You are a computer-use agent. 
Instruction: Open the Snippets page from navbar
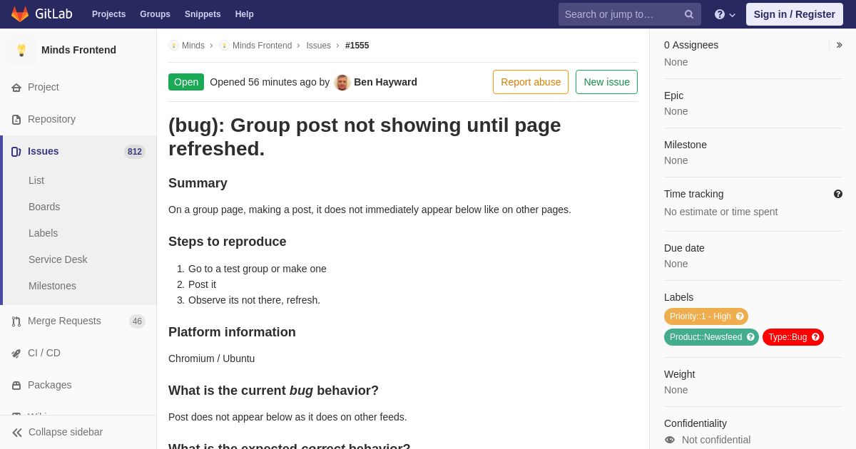(x=203, y=14)
